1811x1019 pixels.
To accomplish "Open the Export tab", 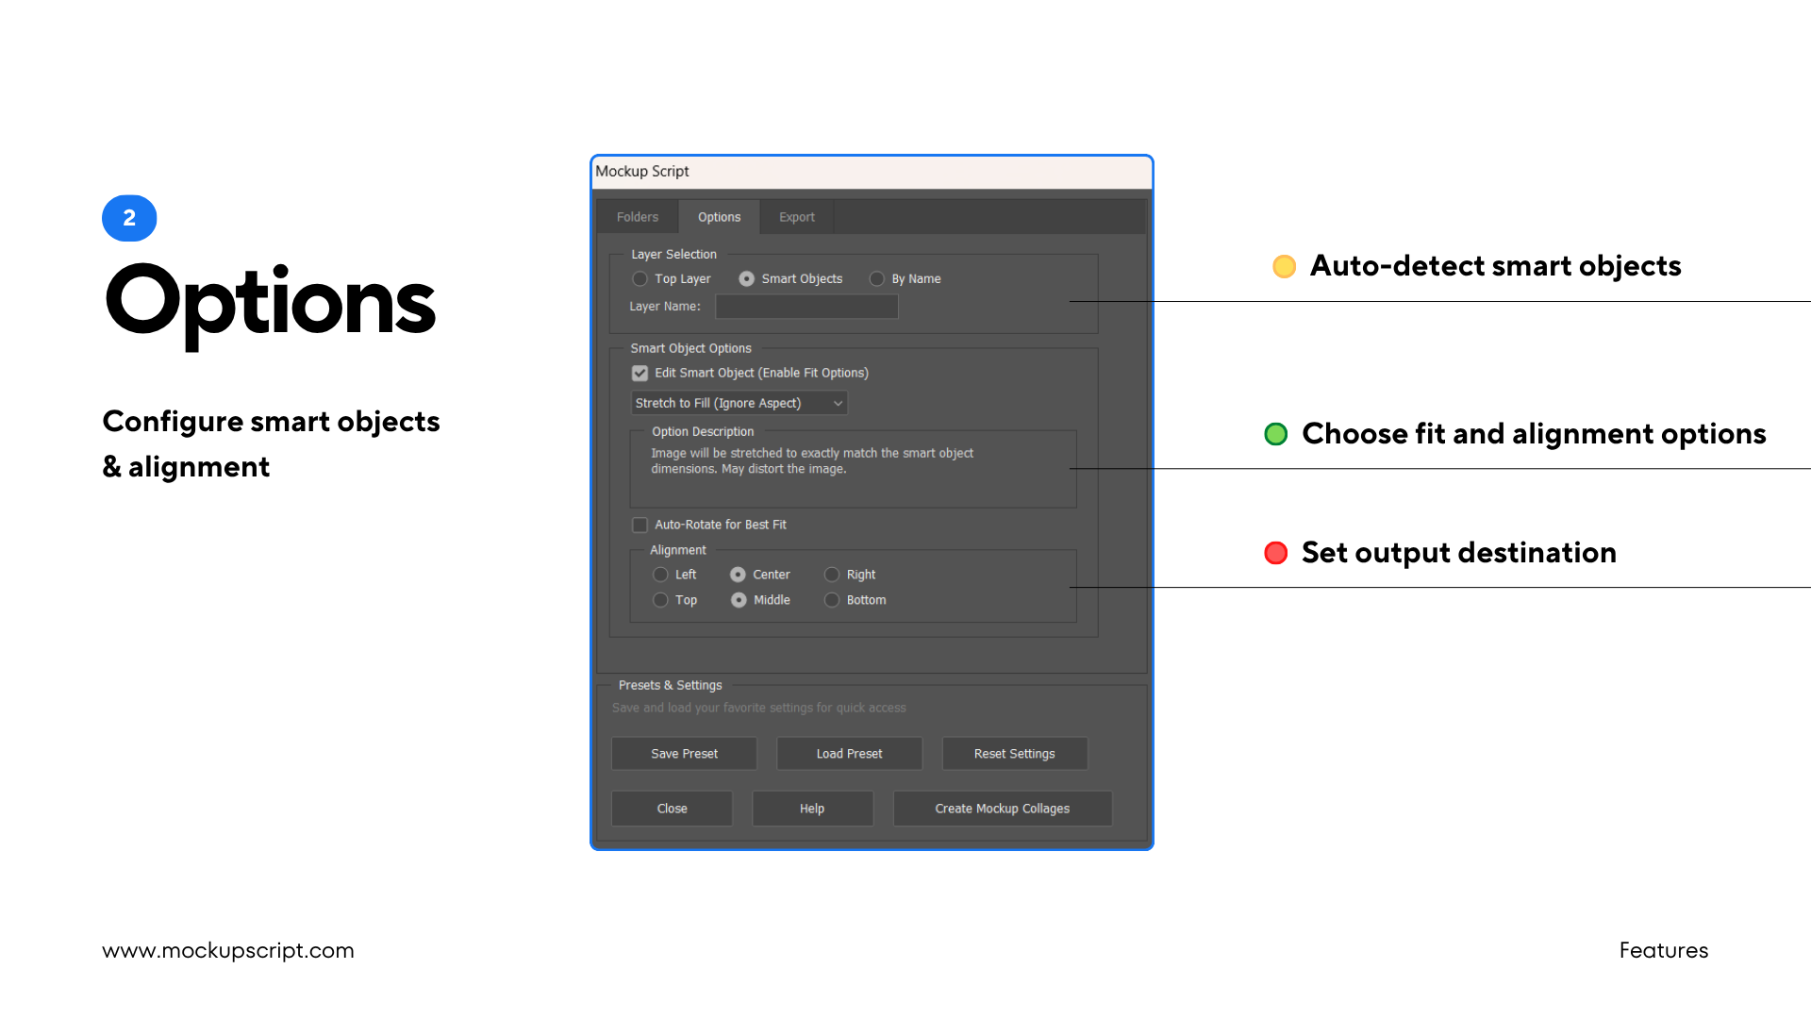I will pos(796,216).
